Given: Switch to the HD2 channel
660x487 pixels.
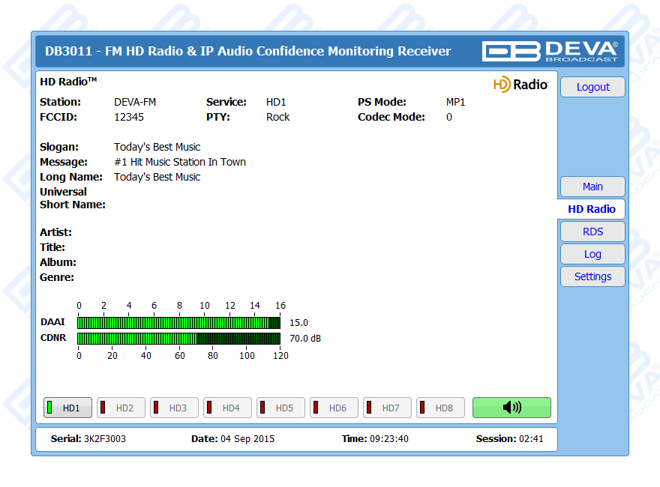Looking at the screenshot, I should pyautogui.click(x=121, y=408).
